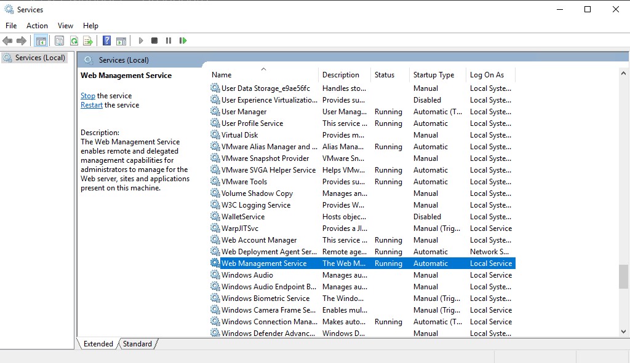This screenshot has width=630, height=363.
Task: Click the Stop Service square icon
Action: point(154,41)
